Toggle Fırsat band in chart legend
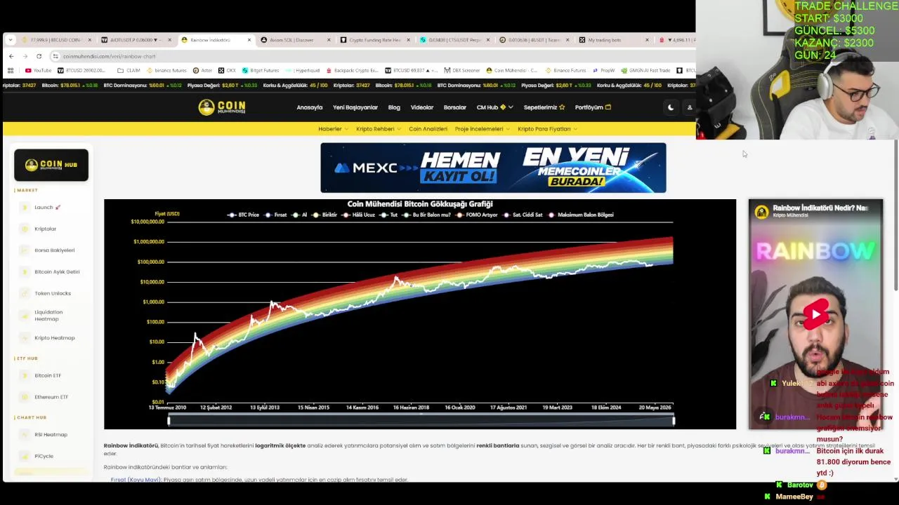Image resolution: width=899 pixels, height=505 pixels. tap(276, 215)
